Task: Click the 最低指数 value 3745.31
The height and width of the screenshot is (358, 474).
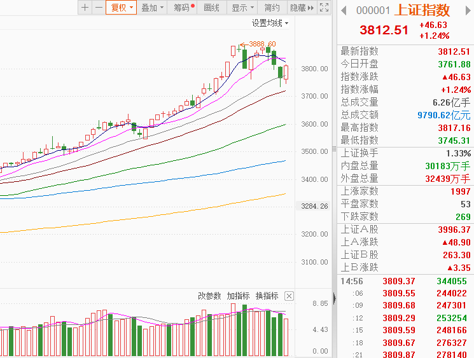Action: (454, 140)
